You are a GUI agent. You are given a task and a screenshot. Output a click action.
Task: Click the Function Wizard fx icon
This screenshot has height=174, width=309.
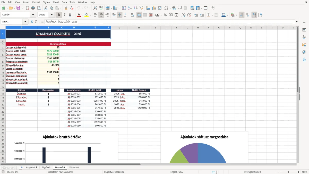coord(32,22)
